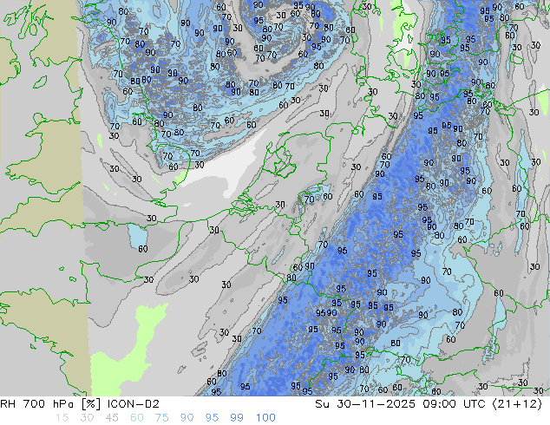The width and height of the screenshot is (550, 425).
Task: Select the legend value 75
Action: 161,418
